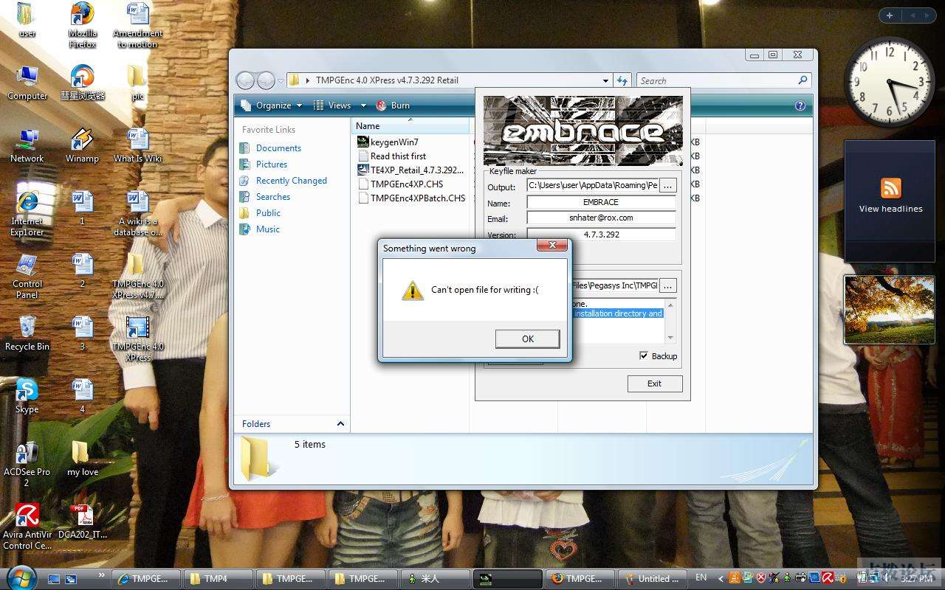This screenshot has height=590, width=945.
Task: Expand the Folders pane chevron
Action: [x=340, y=423]
